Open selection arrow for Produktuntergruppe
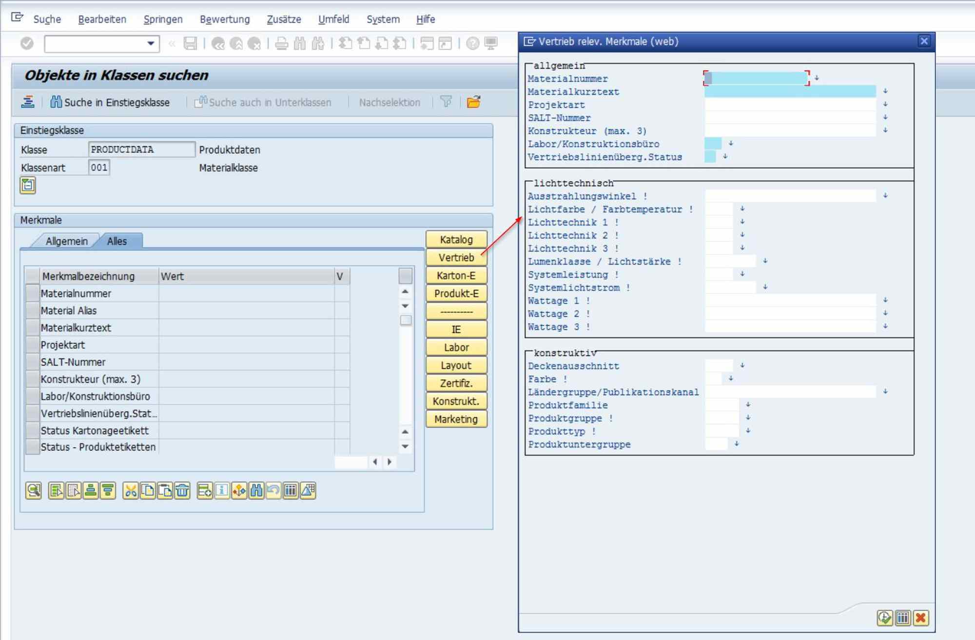975x640 pixels. pos(737,444)
